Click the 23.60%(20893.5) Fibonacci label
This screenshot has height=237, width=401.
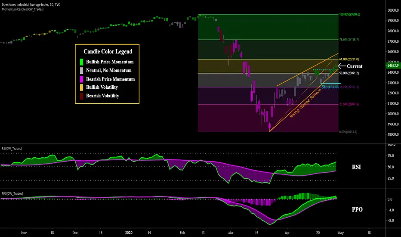349,104
